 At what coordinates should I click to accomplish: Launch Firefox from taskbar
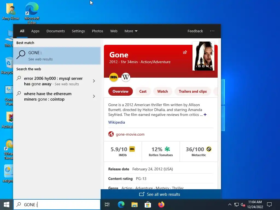point(161,205)
